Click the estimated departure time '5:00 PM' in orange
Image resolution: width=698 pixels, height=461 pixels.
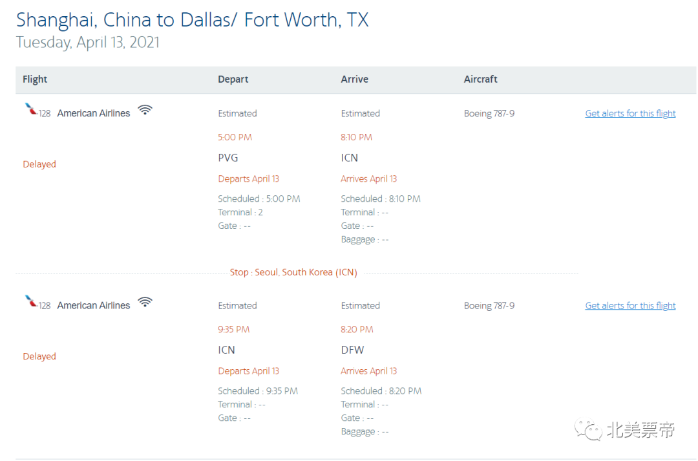point(235,137)
